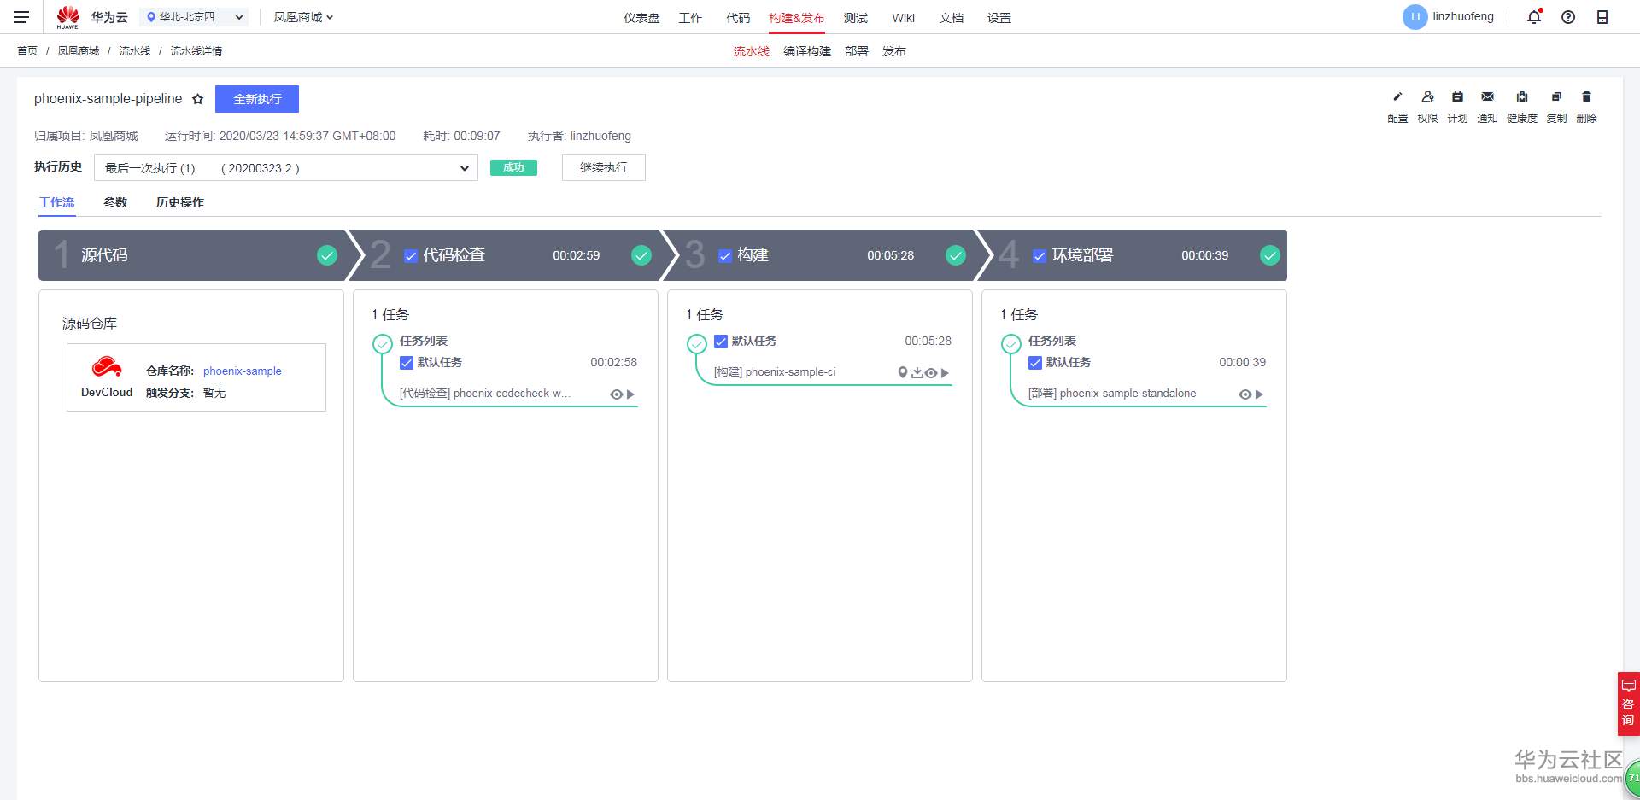Viewport: 1640px width, 800px height.
Task: Run phoenix-sample-standalone play icon
Action: pyautogui.click(x=1259, y=394)
